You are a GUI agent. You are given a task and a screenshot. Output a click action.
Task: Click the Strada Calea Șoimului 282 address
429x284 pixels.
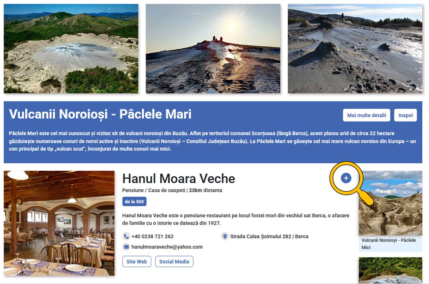click(269, 237)
